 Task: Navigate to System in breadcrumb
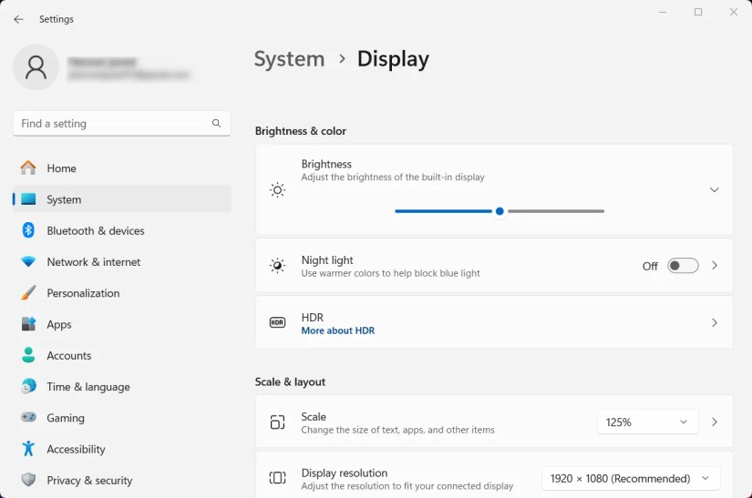pos(289,59)
